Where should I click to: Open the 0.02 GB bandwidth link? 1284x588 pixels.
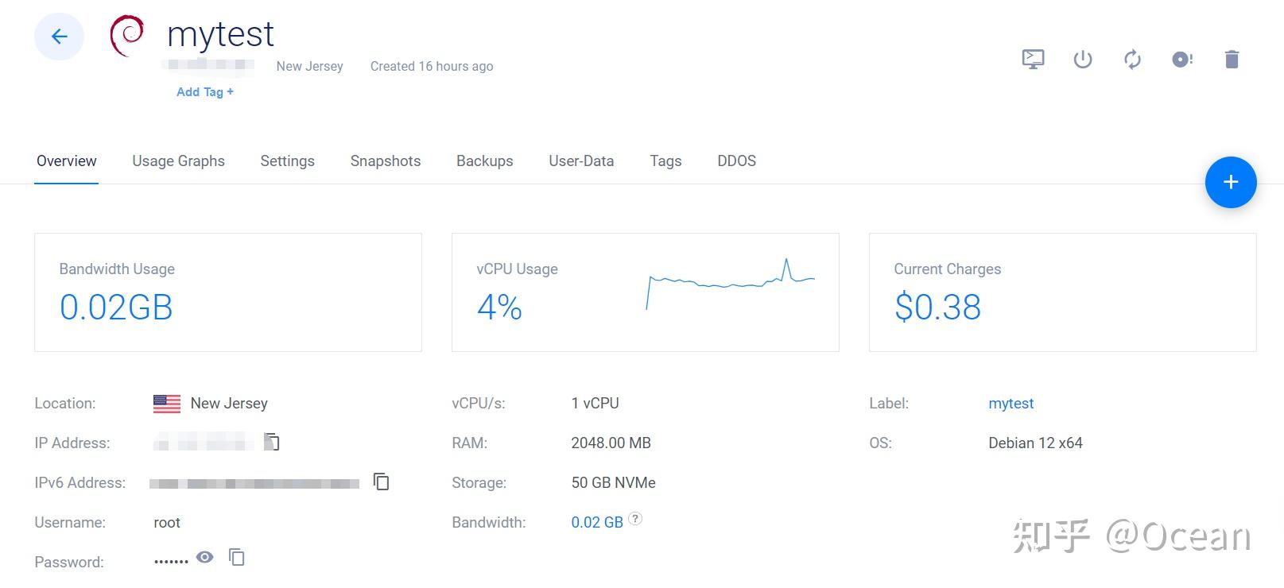click(597, 523)
